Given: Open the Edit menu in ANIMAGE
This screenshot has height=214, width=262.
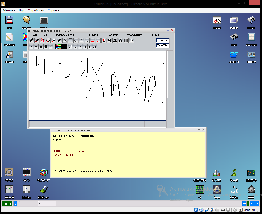Looking at the screenshot, I should 46,35.
